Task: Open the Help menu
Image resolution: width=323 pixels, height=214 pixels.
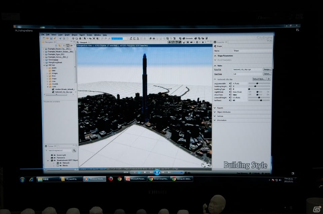Action: (105, 35)
